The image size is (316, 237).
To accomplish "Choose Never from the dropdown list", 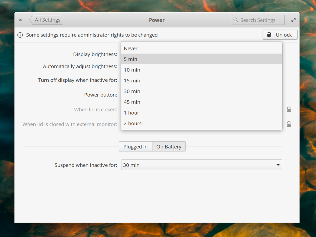I will 201,48.
